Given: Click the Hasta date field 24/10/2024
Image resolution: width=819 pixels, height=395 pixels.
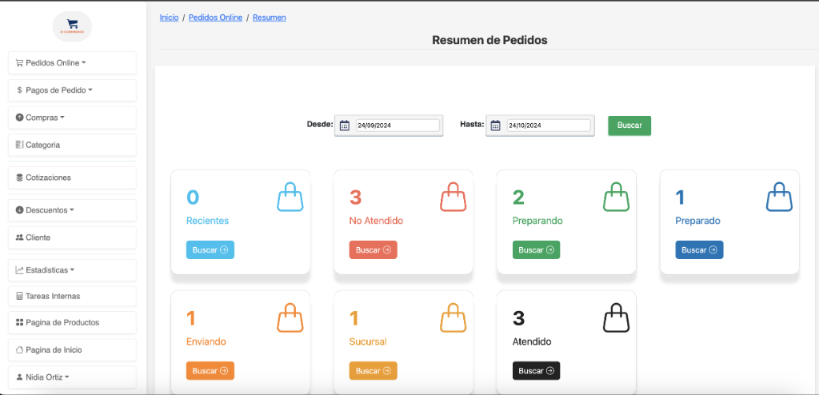Looking at the screenshot, I should [549, 126].
